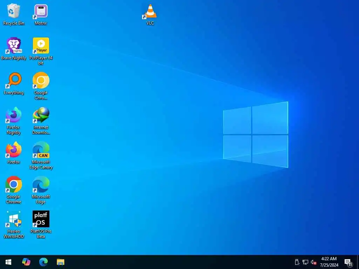The height and width of the screenshot is (269, 359).
Task: Click the USB safely remove tray icon
Action: click(x=297, y=262)
